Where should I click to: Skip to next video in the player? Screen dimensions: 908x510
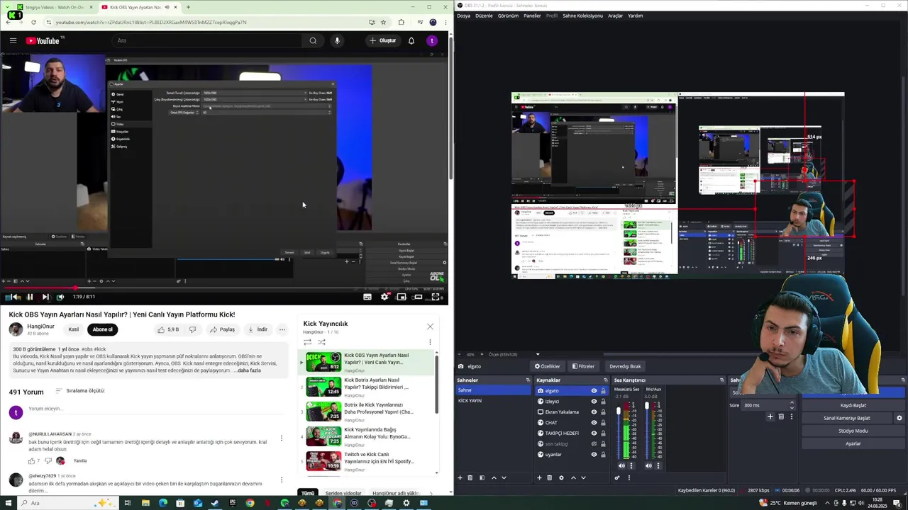tap(45, 297)
